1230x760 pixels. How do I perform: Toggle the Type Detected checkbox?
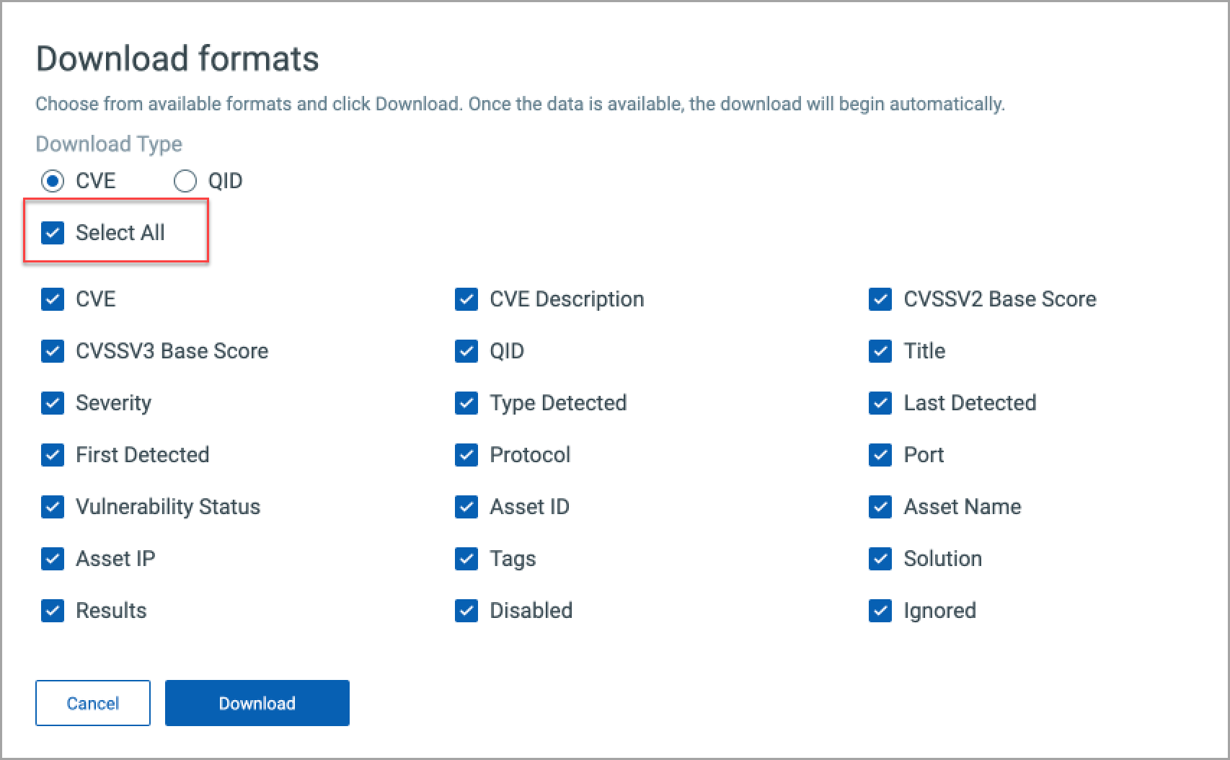click(x=466, y=403)
